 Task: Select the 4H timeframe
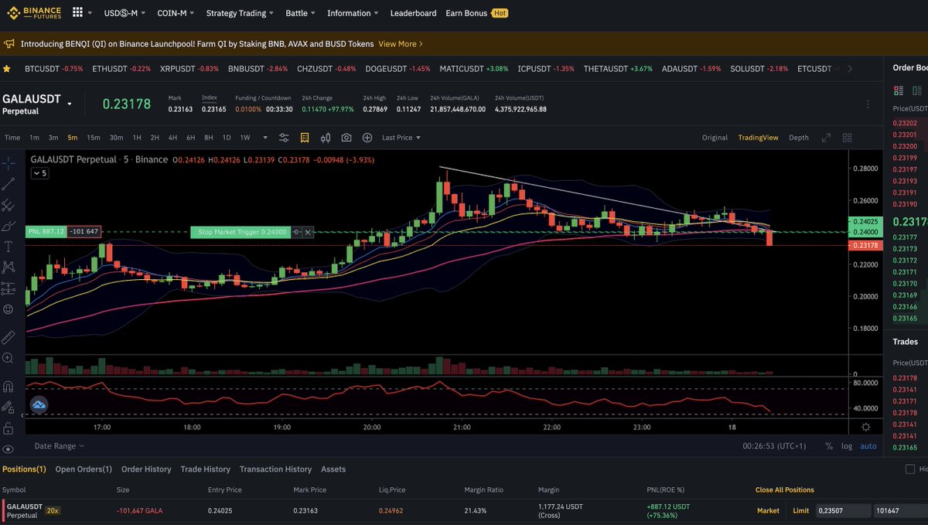[172, 138]
